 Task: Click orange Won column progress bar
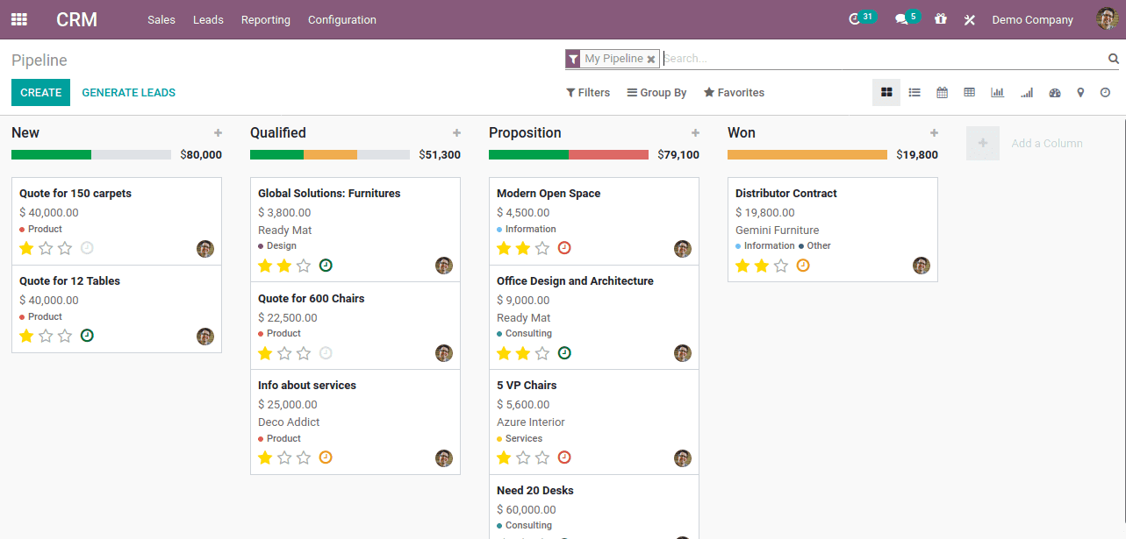[x=807, y=154]
